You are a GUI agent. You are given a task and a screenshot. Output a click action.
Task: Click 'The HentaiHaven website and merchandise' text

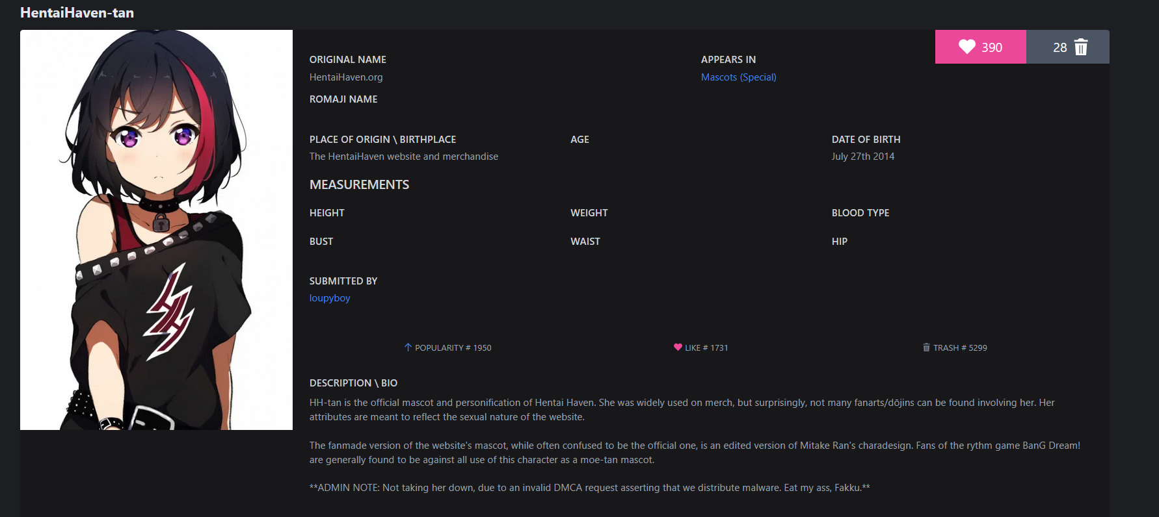coord(404,157)
